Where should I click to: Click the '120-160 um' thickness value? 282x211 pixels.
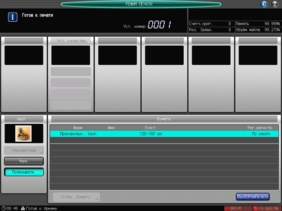tap(151, 134)
